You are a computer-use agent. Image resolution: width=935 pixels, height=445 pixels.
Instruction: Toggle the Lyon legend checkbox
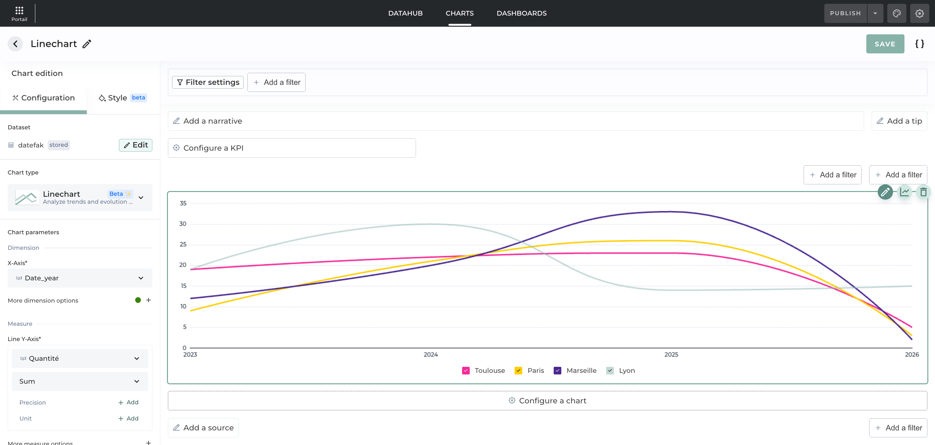coord(610,370)
